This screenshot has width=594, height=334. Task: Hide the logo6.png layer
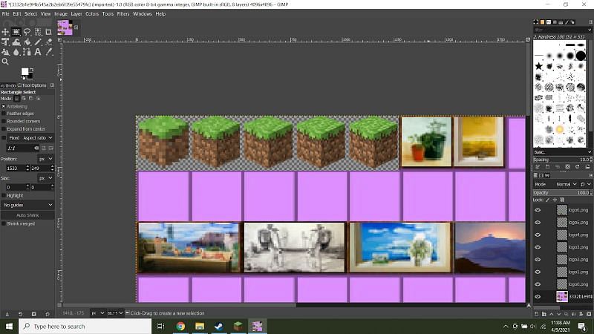point(538,210)
